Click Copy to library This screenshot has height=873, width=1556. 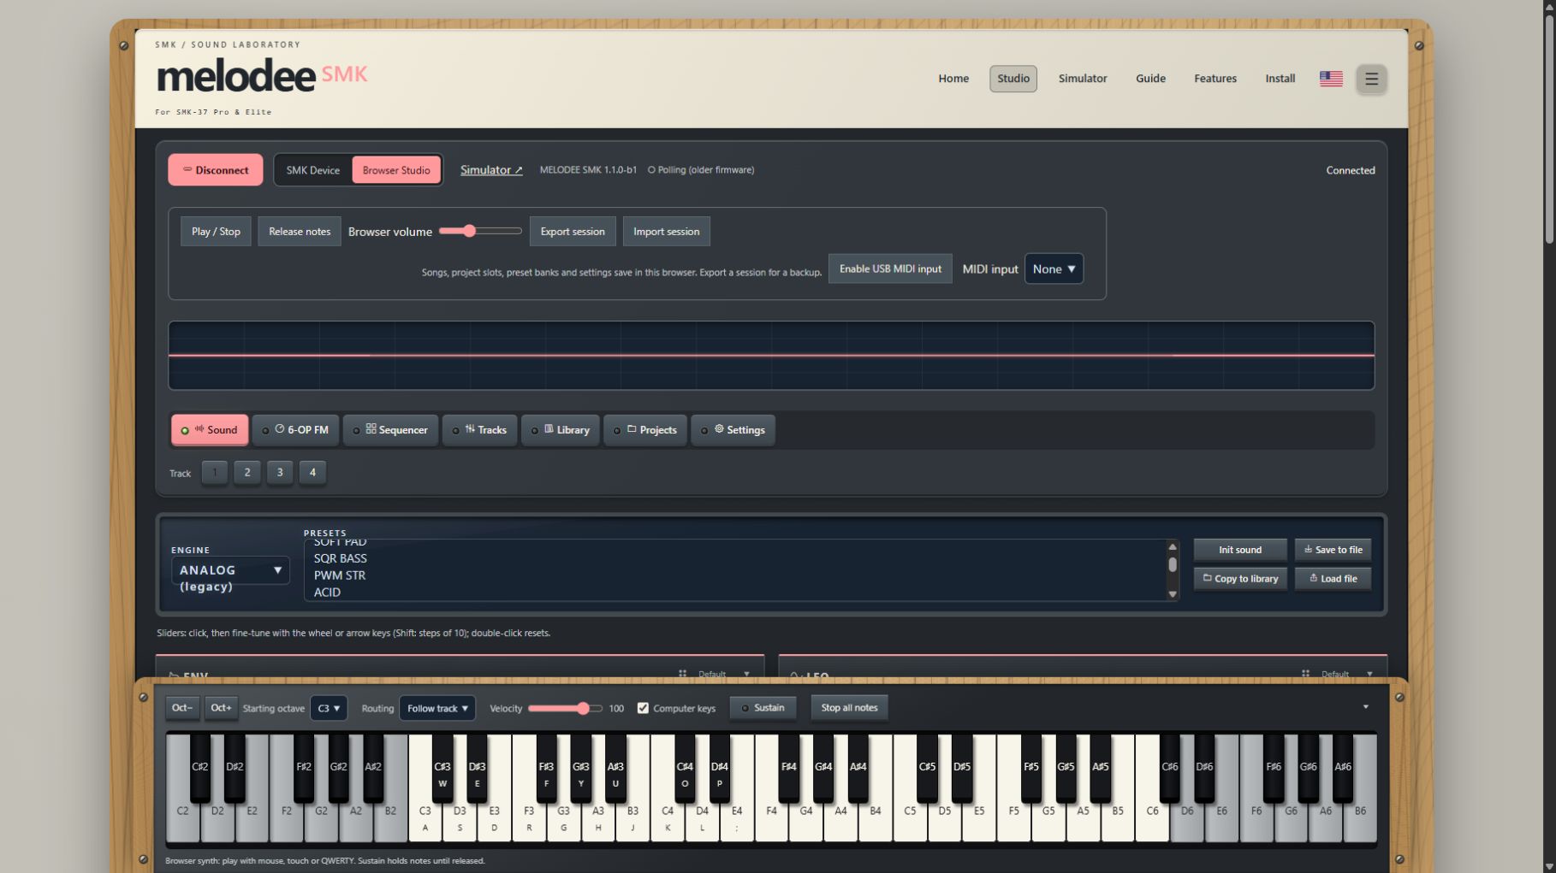(1240, 579)
